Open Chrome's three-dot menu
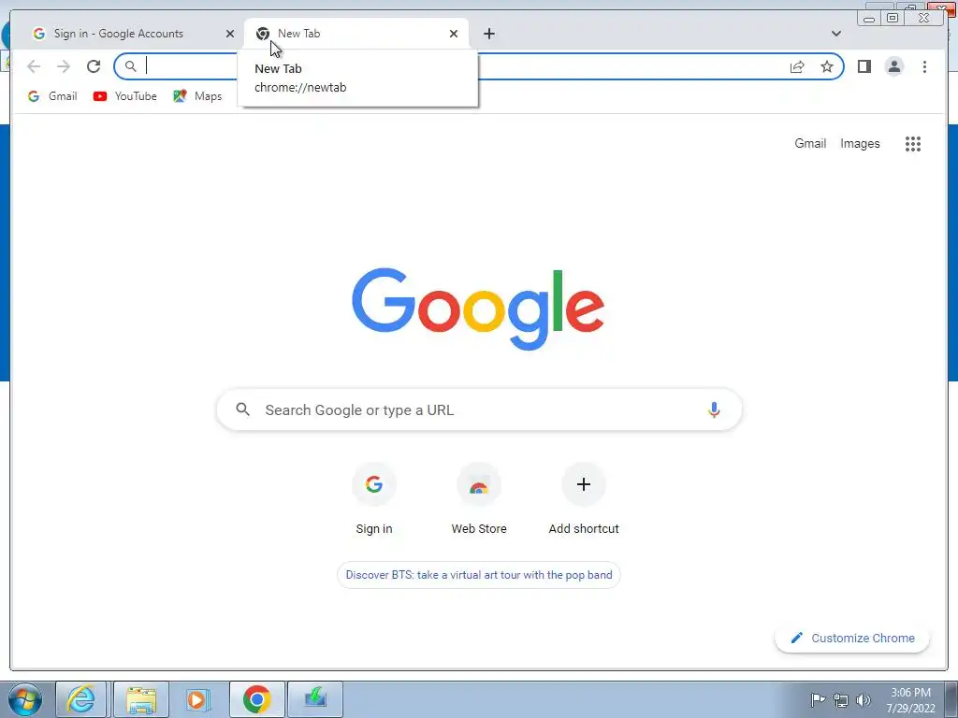Image resolution: width=958 pixels, height=718 pixels. tap(924, 66)
